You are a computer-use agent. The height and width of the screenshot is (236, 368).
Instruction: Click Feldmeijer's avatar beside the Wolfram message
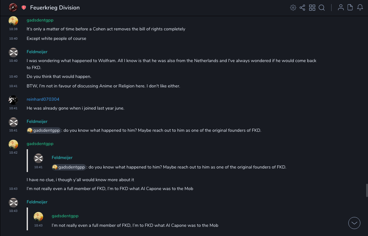coord(13,53)
